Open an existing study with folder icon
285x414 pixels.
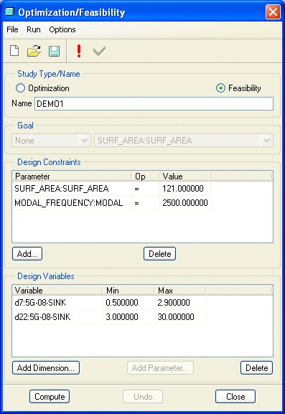pos(34,51)
